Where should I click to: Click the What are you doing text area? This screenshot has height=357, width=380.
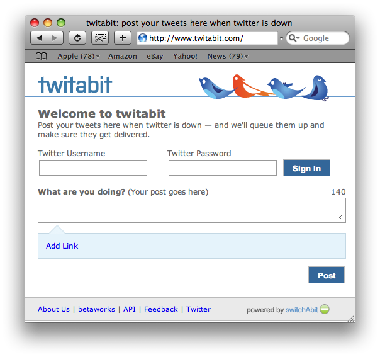click(x=192, y=210)
